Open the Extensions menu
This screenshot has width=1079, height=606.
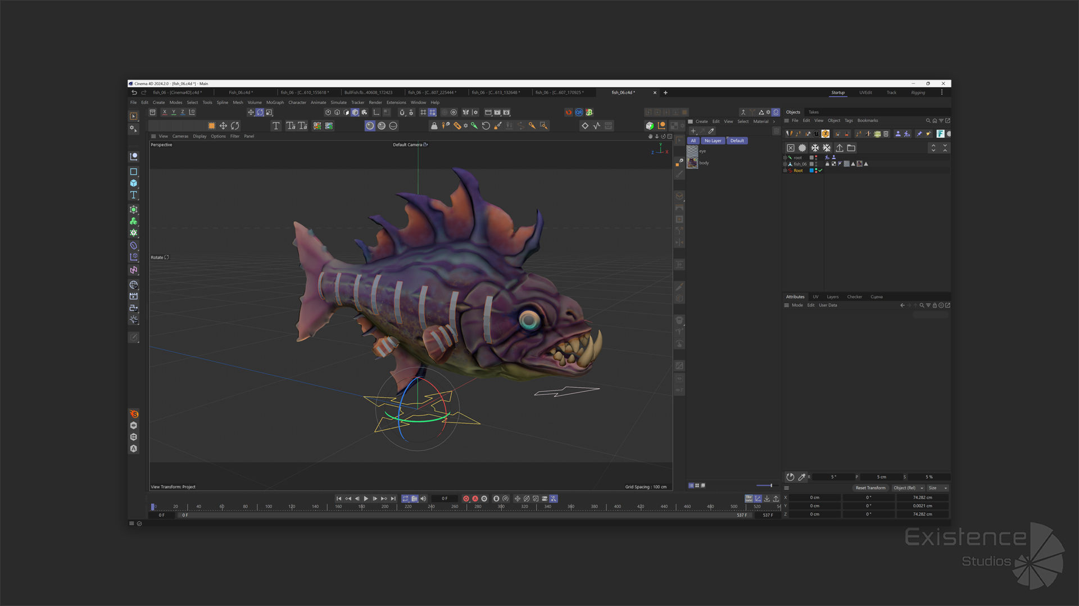coord(396,103)
